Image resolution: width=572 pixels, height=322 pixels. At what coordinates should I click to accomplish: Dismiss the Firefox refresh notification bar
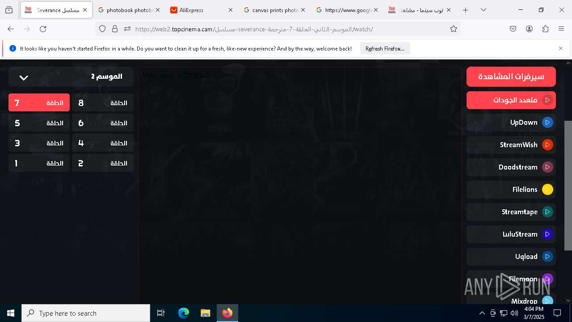pos(561,48)
